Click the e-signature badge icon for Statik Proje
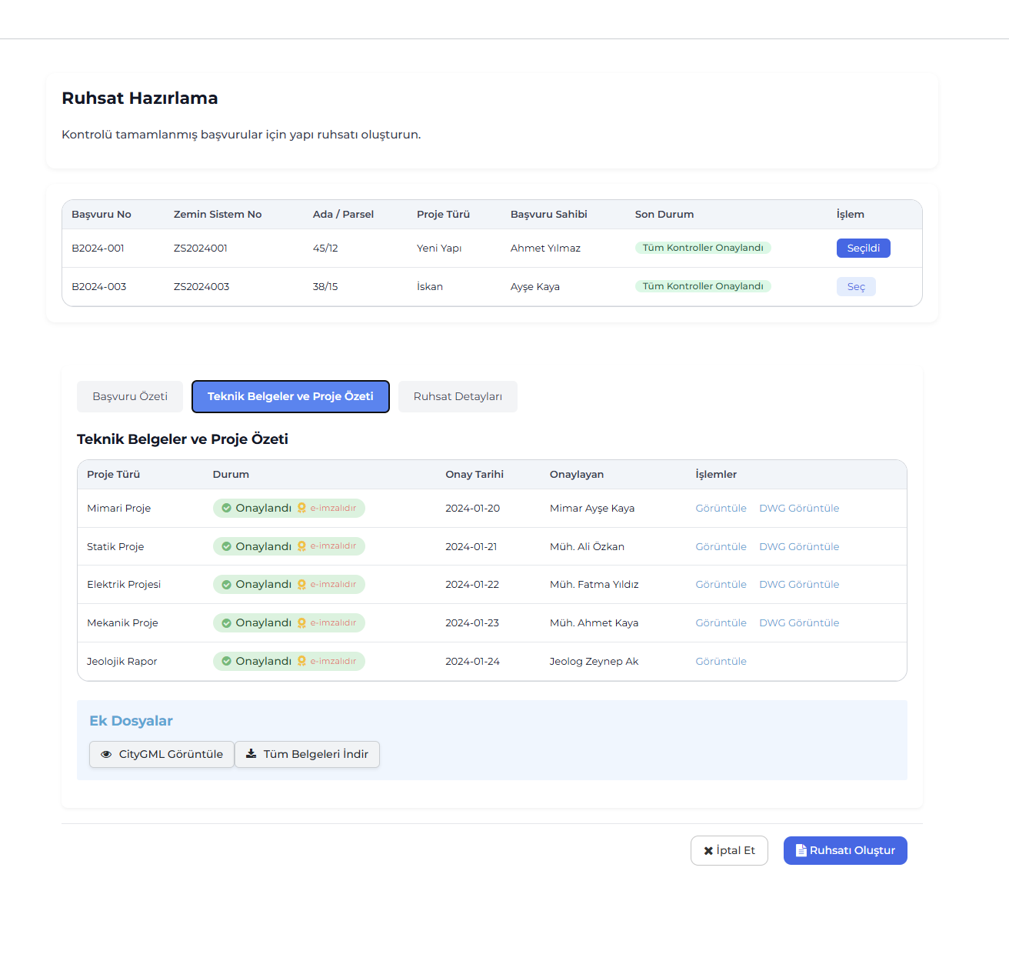The image size is (1009, 971). pos(302,546)
